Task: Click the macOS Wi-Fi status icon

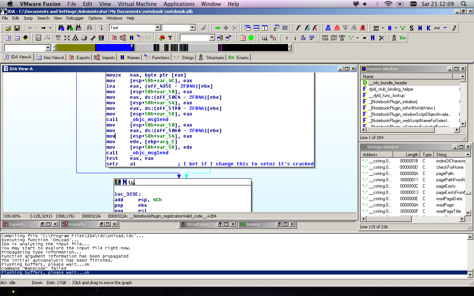Action: pyautogui.click(x=388, y=4)
